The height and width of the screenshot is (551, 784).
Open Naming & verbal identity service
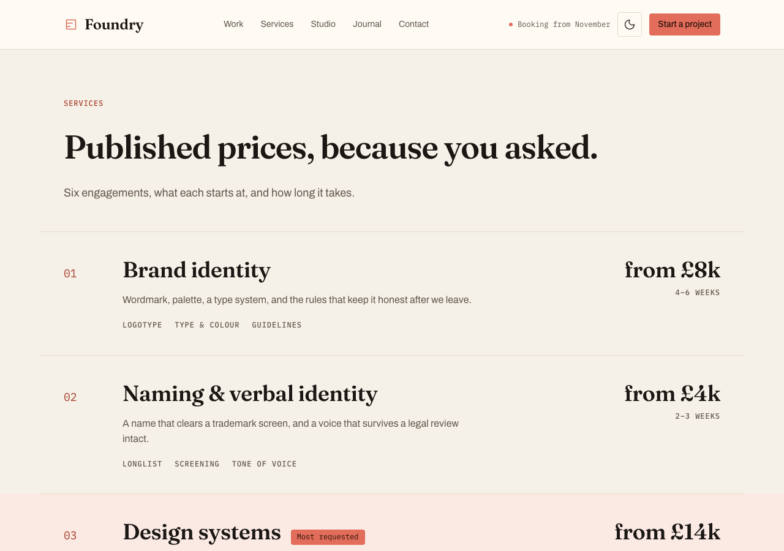(x=250, y=394)
